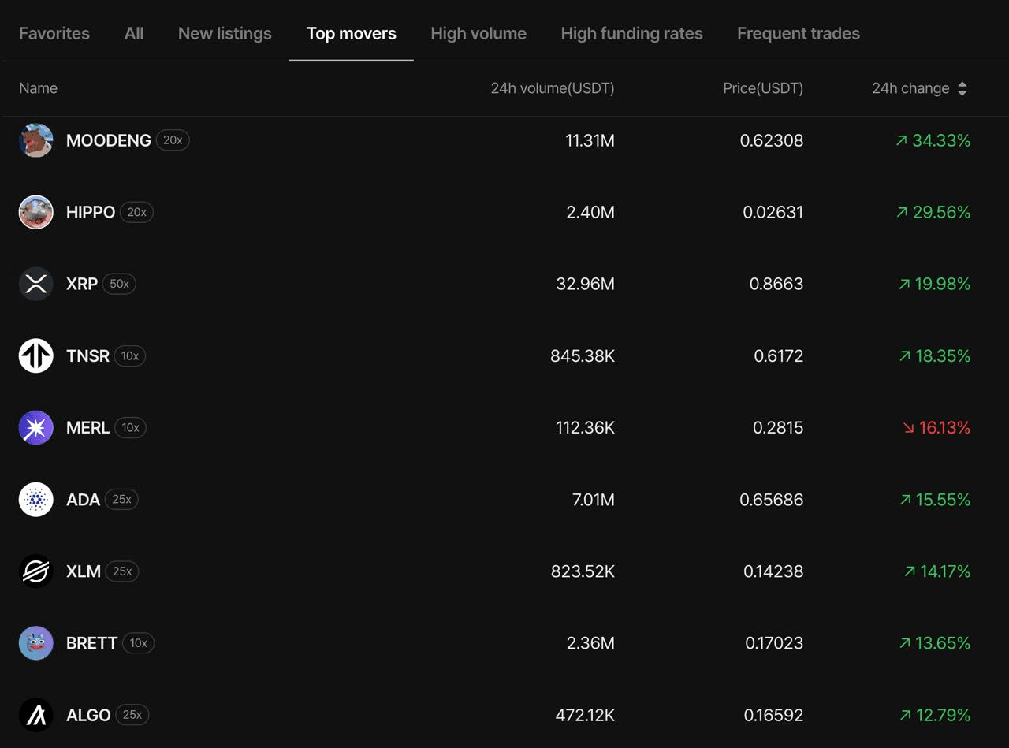Screen dimensions: 1009x748
Task: Click the XLM coin logo
Action: click(x=35, y=571)
